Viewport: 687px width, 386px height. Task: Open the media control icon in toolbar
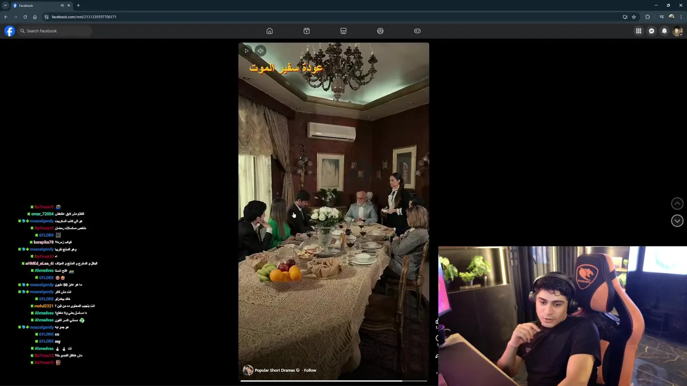pyautogui.click(x=661, y=17)
